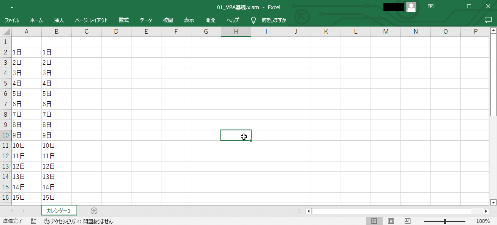
Task: Open the ファイル tab
Action: tap(12, 20)
